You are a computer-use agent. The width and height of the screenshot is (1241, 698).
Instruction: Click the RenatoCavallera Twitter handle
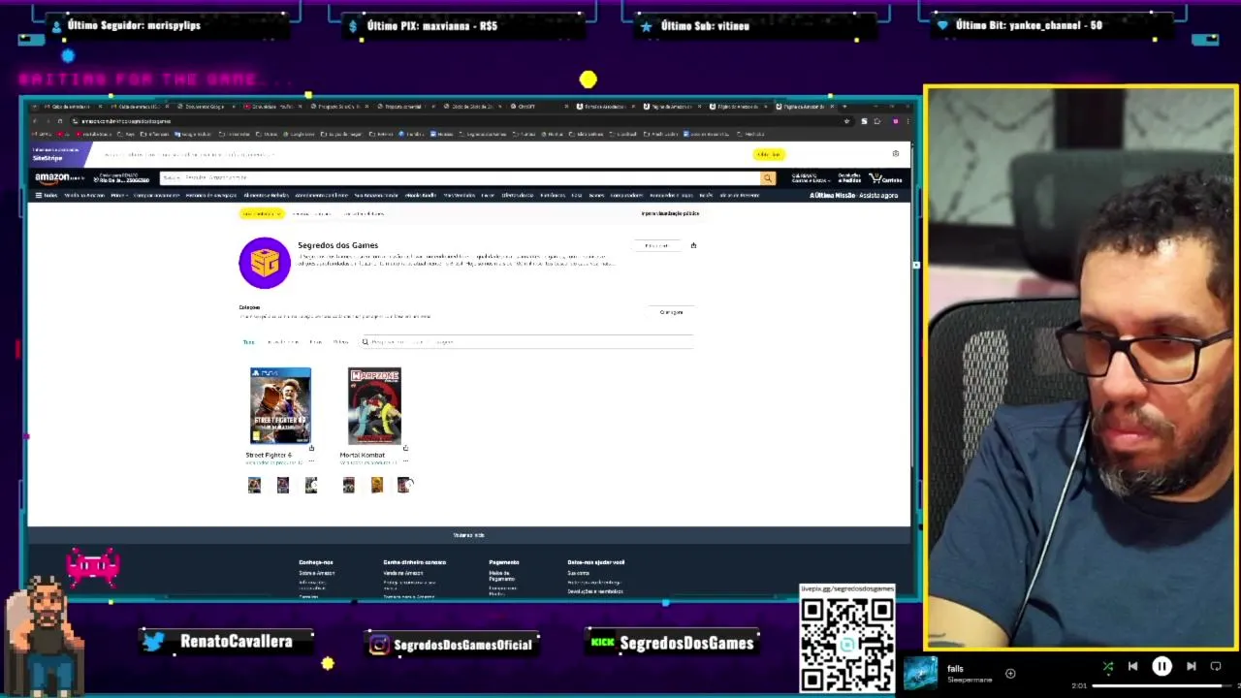[236, 642]
